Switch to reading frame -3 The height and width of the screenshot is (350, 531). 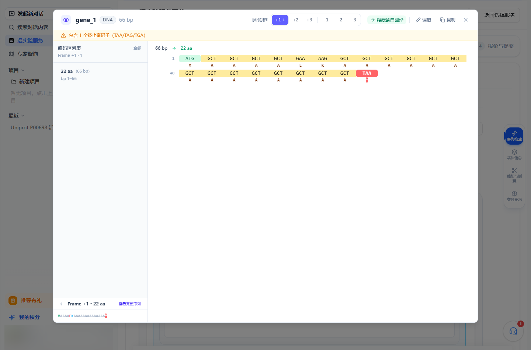point(353,20)
